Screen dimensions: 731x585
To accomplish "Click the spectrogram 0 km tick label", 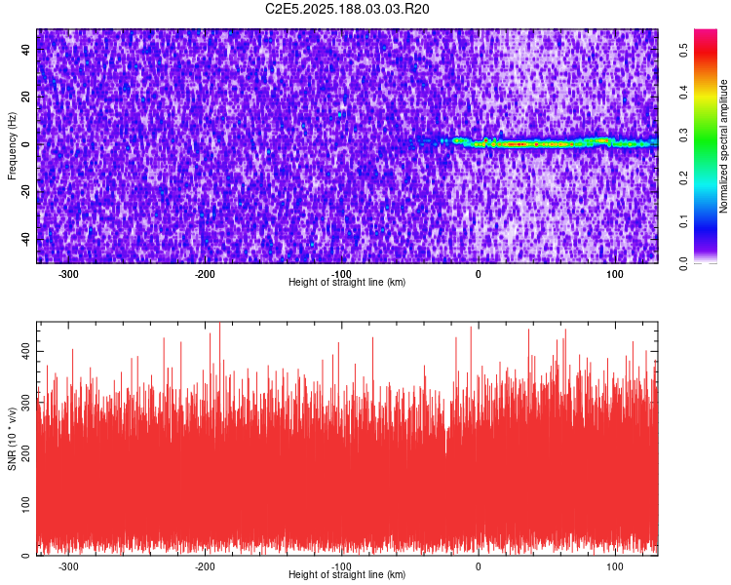I will pyautogui.click(x=478, y=274).
